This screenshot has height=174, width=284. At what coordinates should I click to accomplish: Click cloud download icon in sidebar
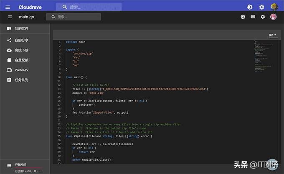pos(9,50)
